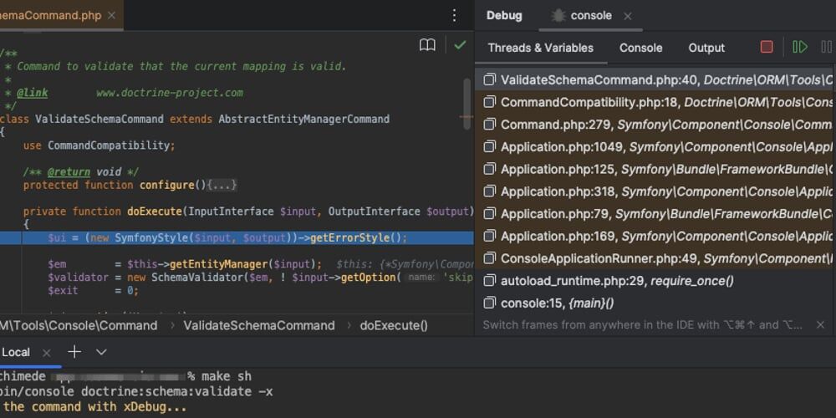The width and height of the screenshot is (836, 418).
Task: Select frame Application.php:318
Action: [x=655, y=191]
